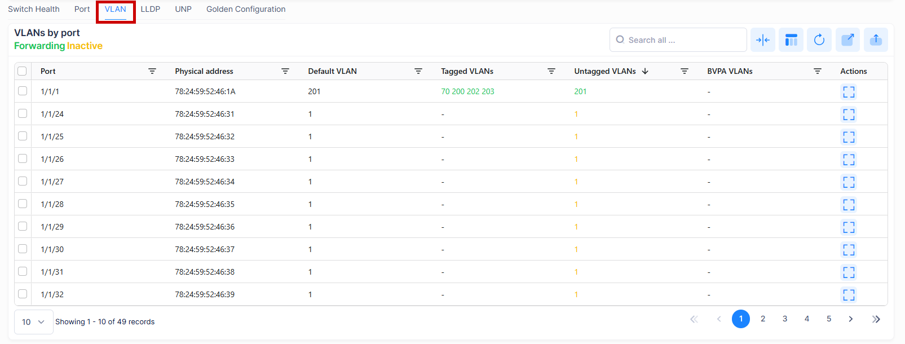Click the export upload icon
This screenshot has width=905, height=344.
click(875, 40)
